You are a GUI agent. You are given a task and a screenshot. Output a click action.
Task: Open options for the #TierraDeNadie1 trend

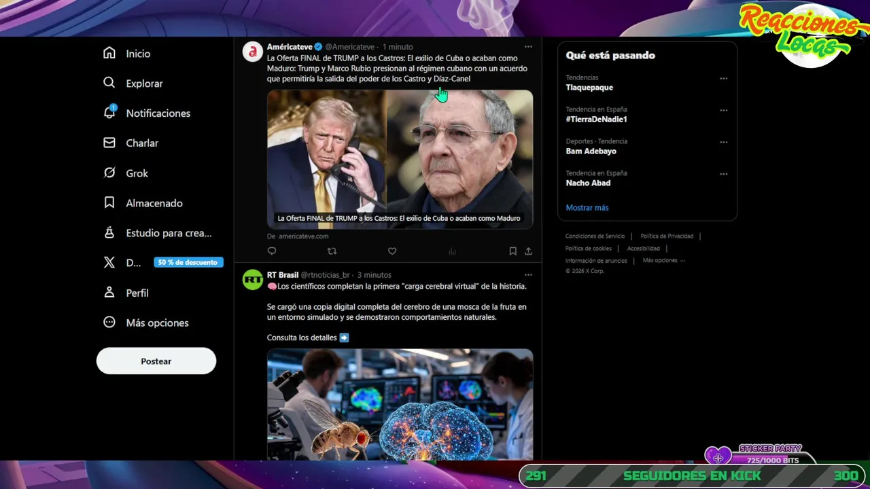[x=724, y=110]
